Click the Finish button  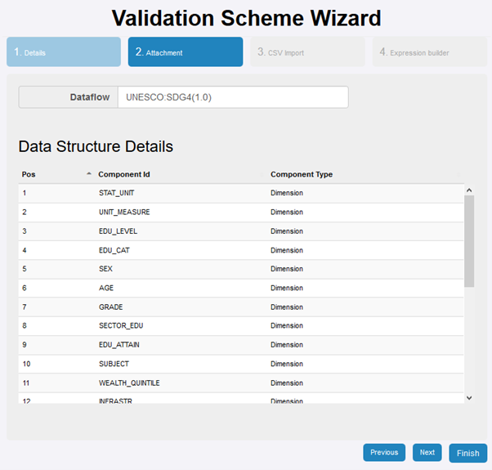coord(467,453)
